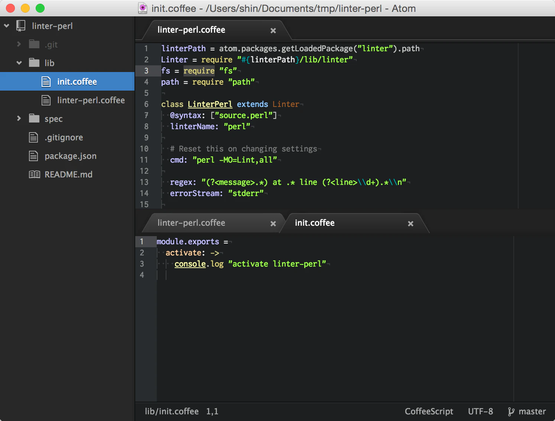The height and width of the screenshot is (421, 555).
Task: Close the init.coffee tab
Action: pyautogui.click(x=410, y=224)
